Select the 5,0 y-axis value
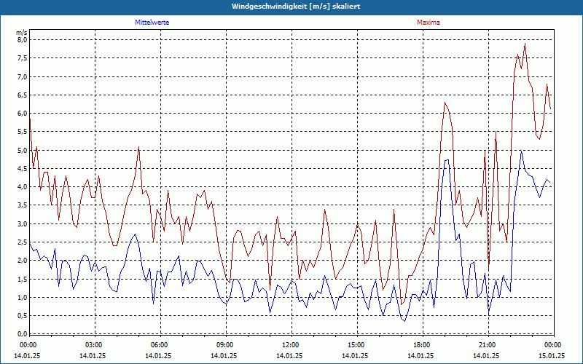The height and width of the screenshot is (364, 583). (23, 150)
